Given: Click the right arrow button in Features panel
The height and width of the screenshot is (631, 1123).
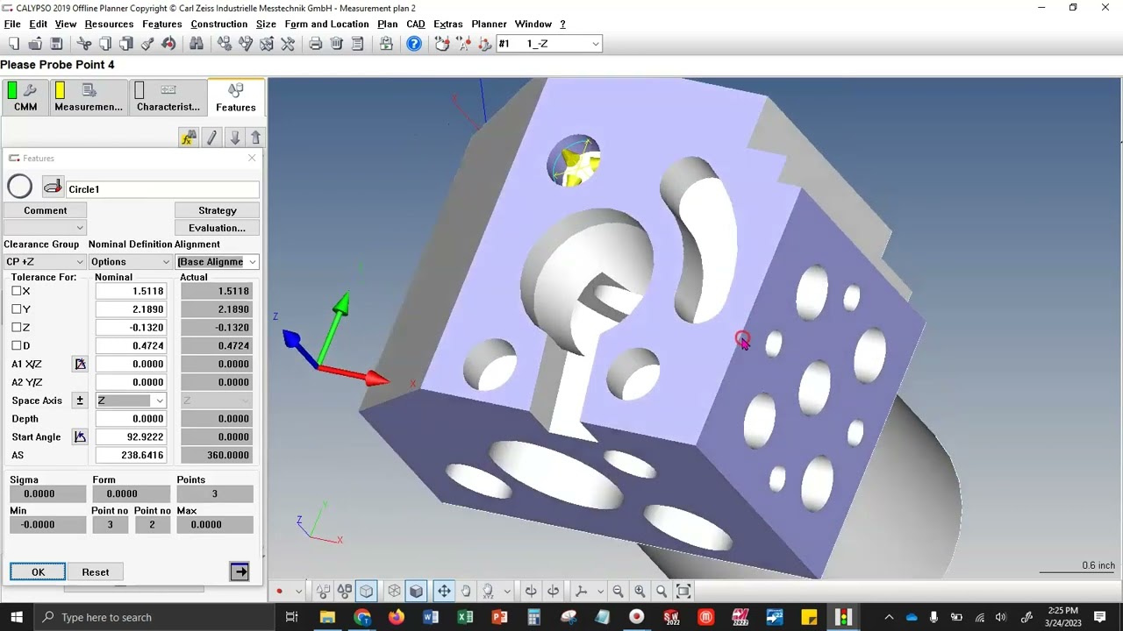Looking at the screenshot, I should point(240,572).
